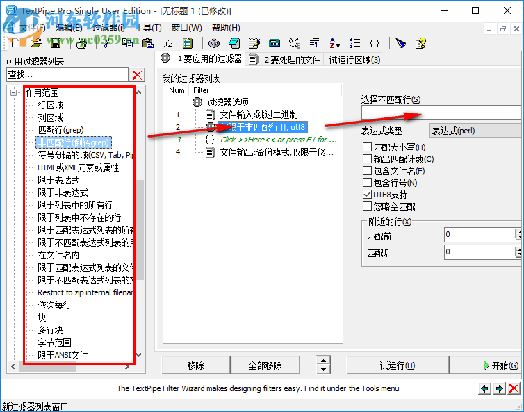Click the 匹配后 value field

point(480,252)
